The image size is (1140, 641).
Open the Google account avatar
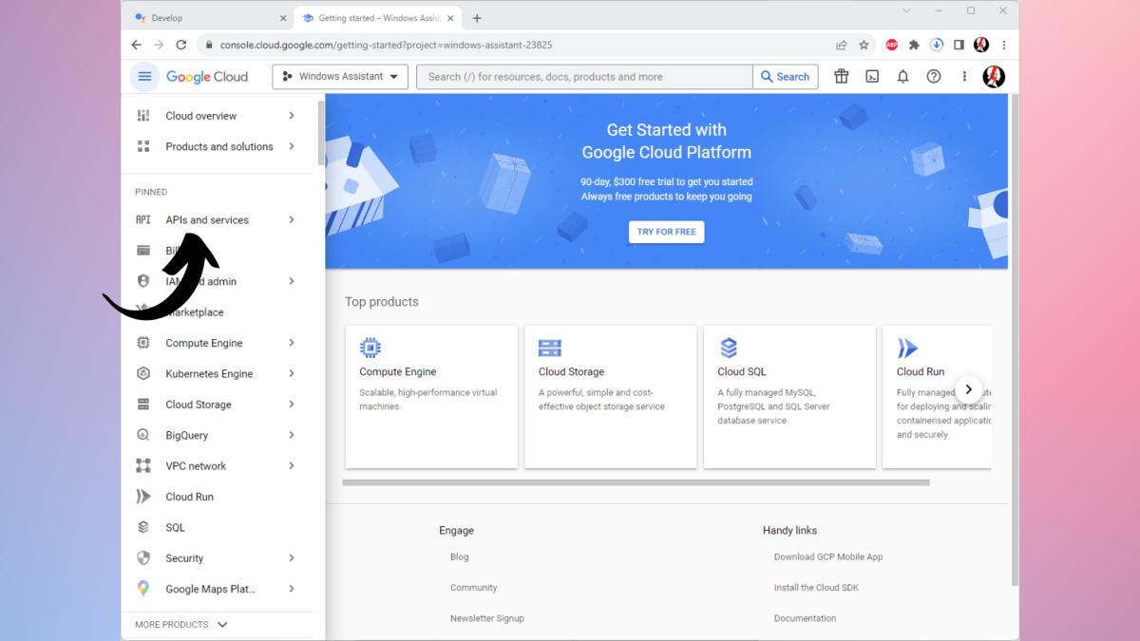tap(994, 77)
